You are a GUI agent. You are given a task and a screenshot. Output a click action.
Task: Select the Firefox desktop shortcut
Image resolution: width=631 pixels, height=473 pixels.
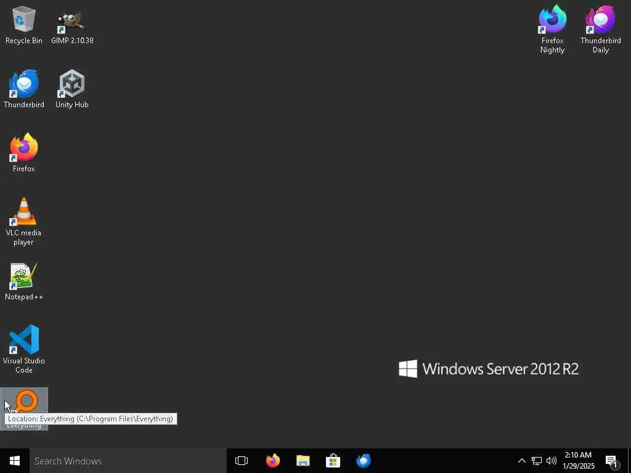pos(24,153)
